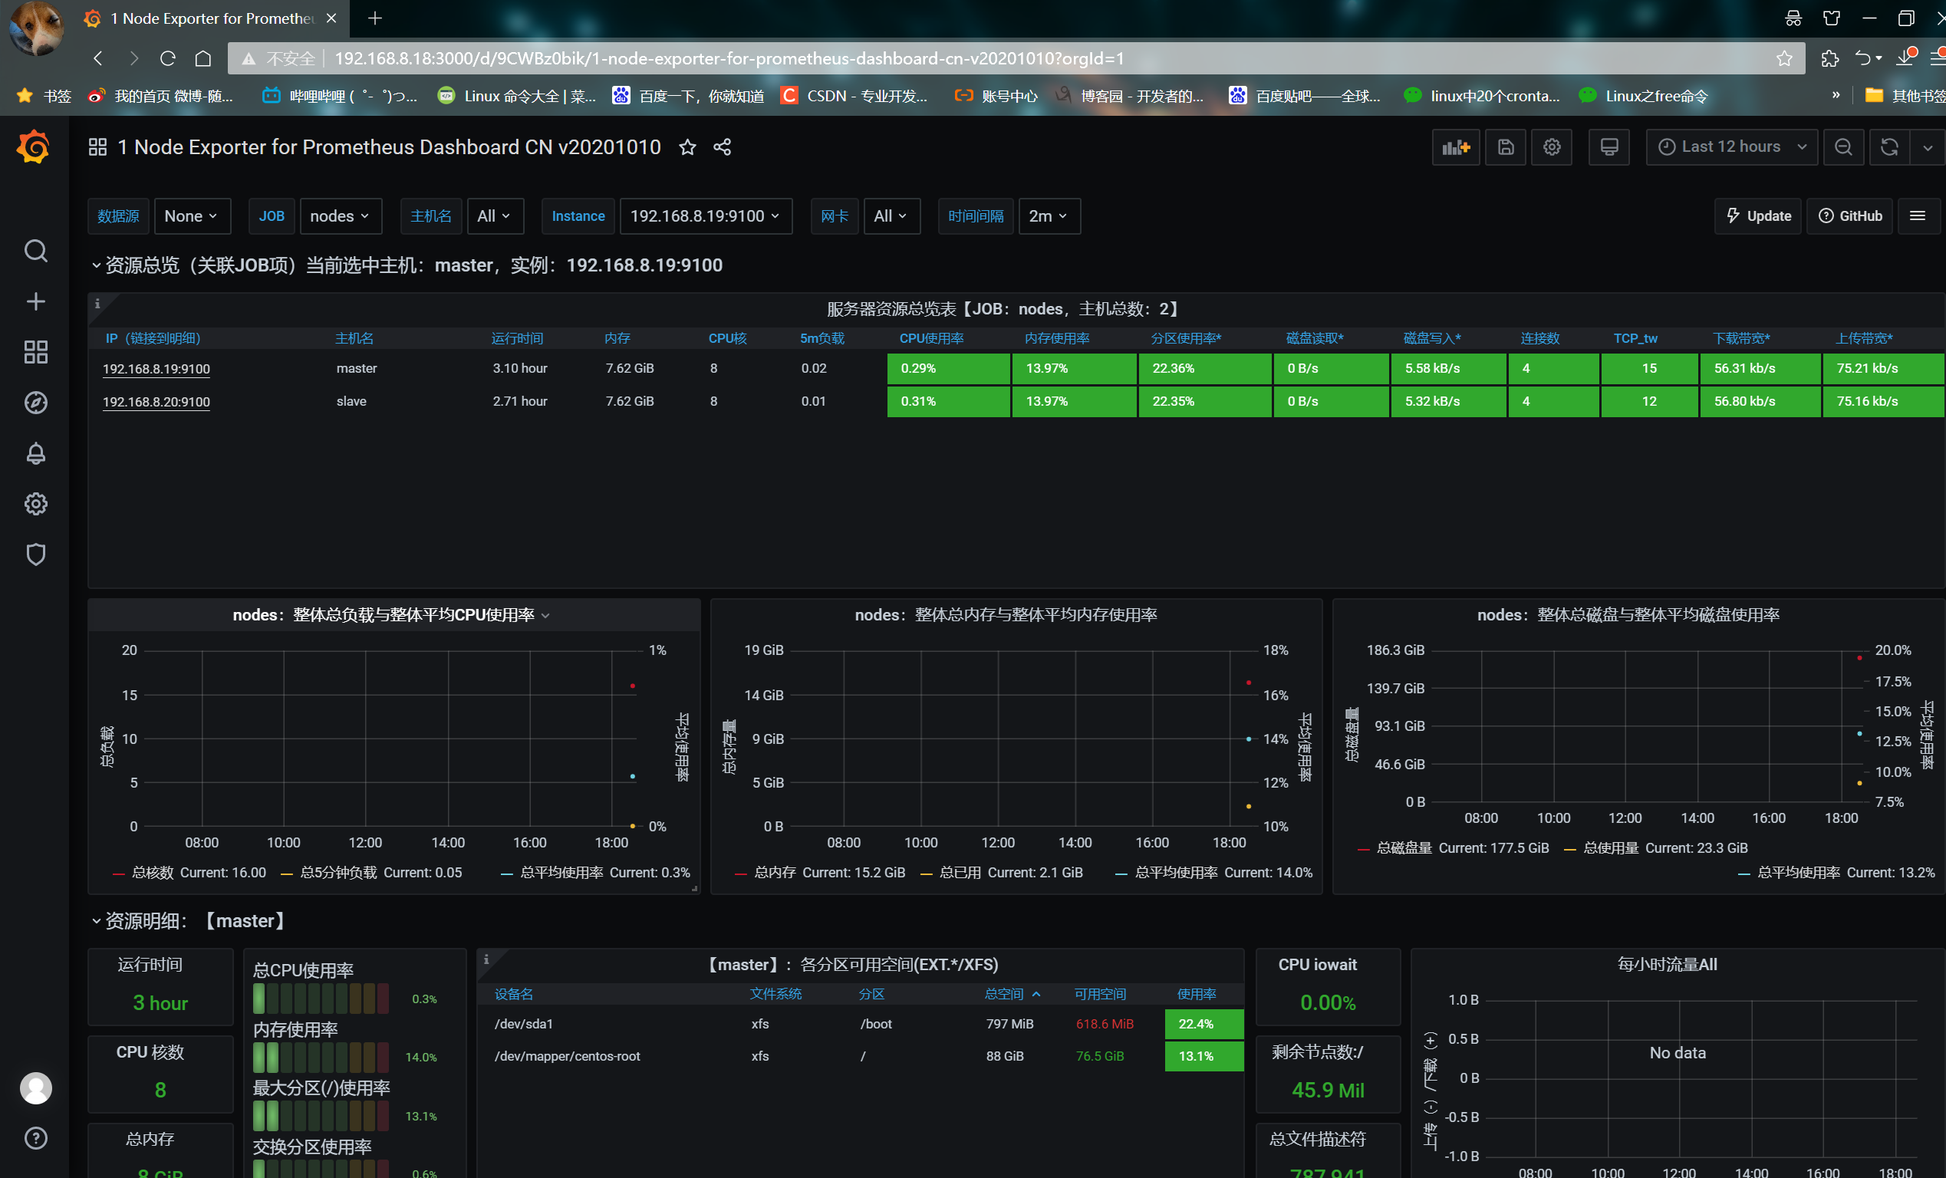This screenshot has height=1178, width=1946.
Task: Open the CPU load panel title menu
Action: [x=391, y=615]
